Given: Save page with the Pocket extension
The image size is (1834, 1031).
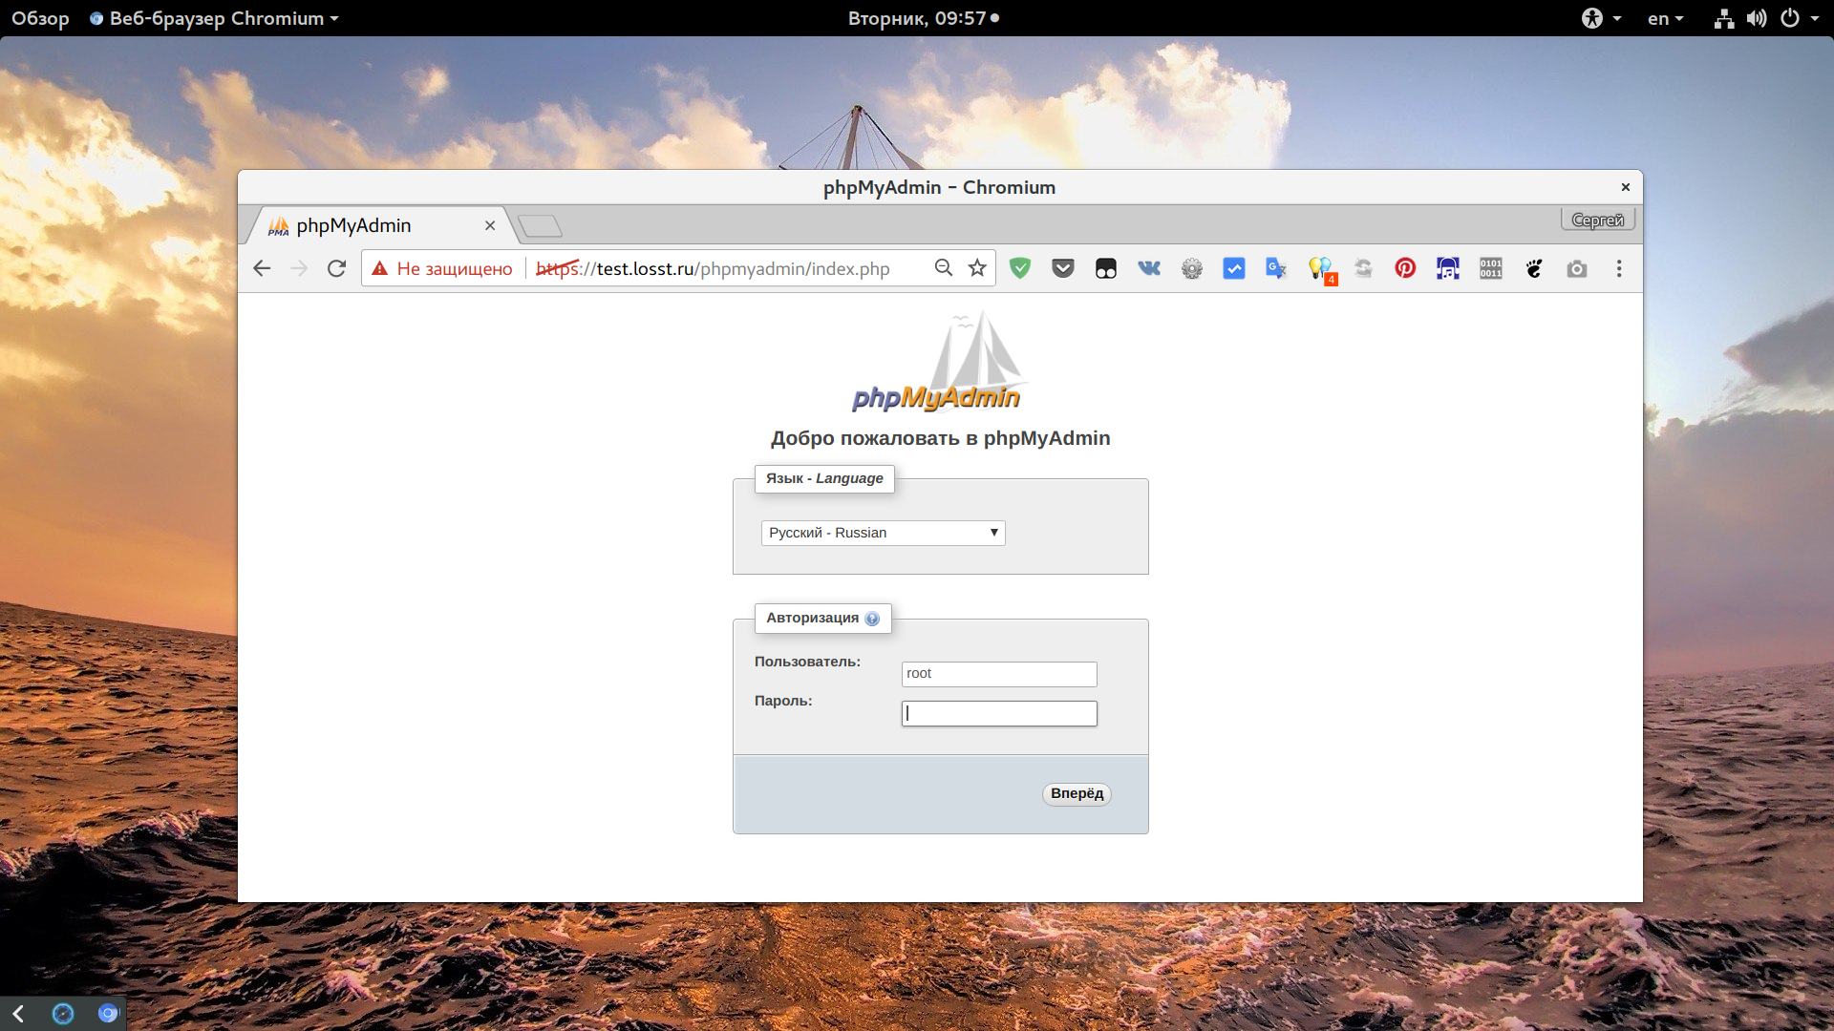Looking at the screenshot, I should 1063,268.
